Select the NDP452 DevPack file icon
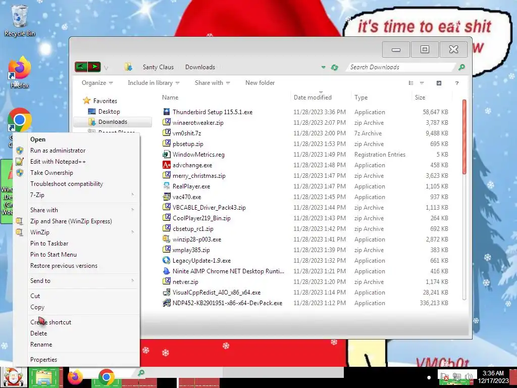517x388 pixels. coord(167,303)
